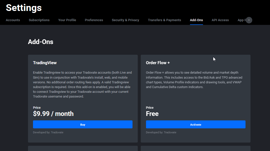Screen dimensions: 270x151
Task: Click the $9.99 / month price
Action: [x=53, y=114]
